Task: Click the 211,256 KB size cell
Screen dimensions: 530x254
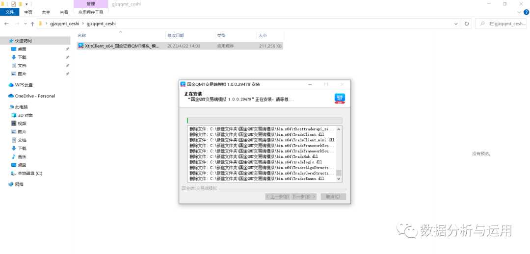Action: click(270, 46)
